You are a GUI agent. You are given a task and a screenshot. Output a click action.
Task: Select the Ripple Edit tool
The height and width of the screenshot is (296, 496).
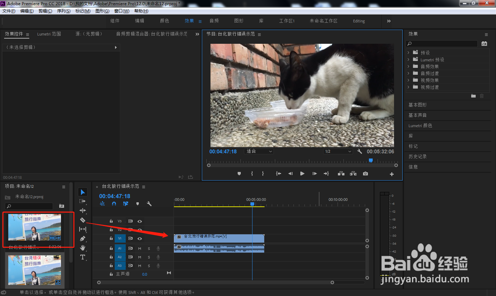click(x=83, y=211)
